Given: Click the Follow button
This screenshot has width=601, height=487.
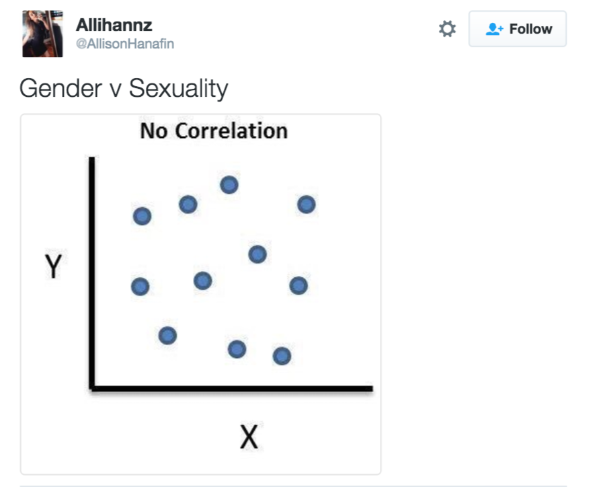Looking at the screenshot, I should pyautogui.click(x=518, y=29).
